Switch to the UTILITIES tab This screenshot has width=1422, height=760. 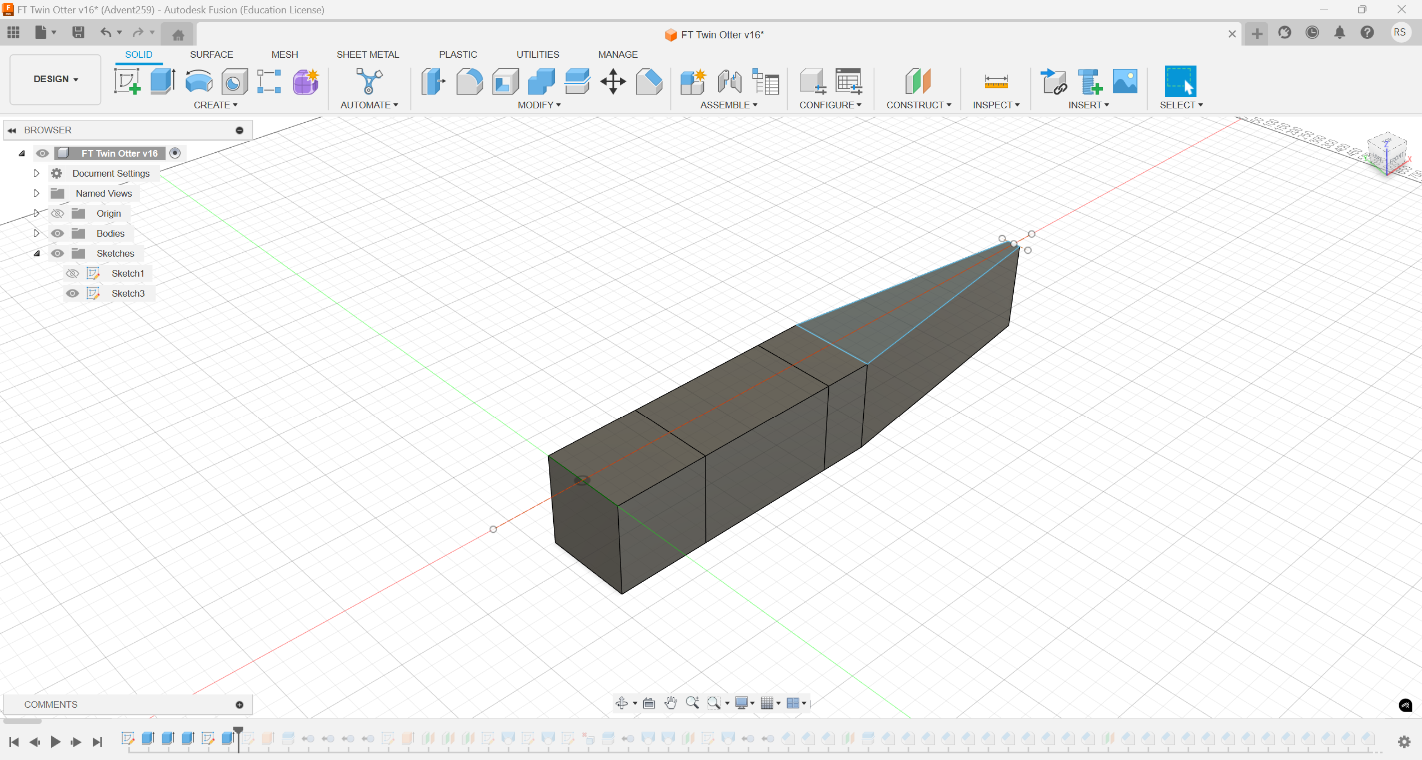point(538,54)
